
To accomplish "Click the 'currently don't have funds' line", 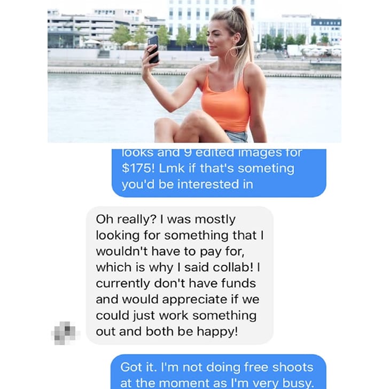I will click(x=176, y=284).
